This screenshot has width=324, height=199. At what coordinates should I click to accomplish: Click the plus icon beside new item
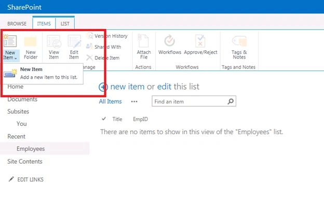103,87
